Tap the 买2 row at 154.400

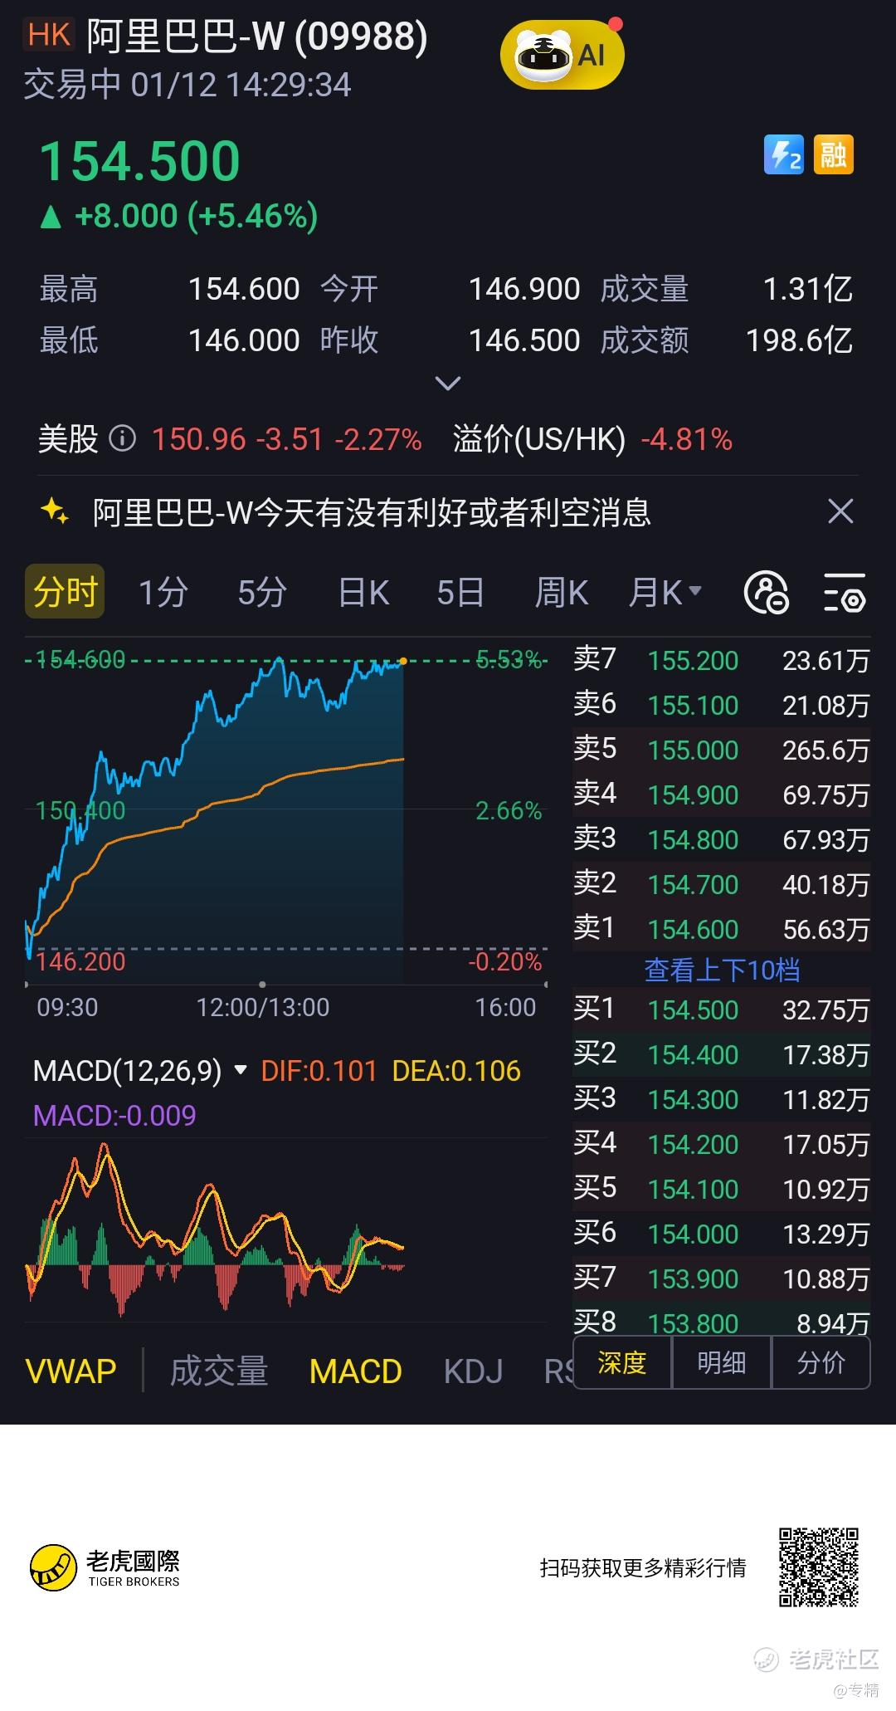pos(722,1054)
